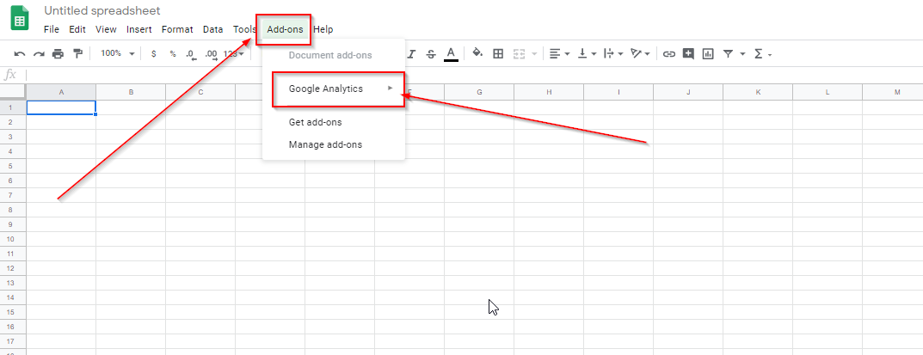
Task: Open the Data menu
Action: (x=212, y=29)
